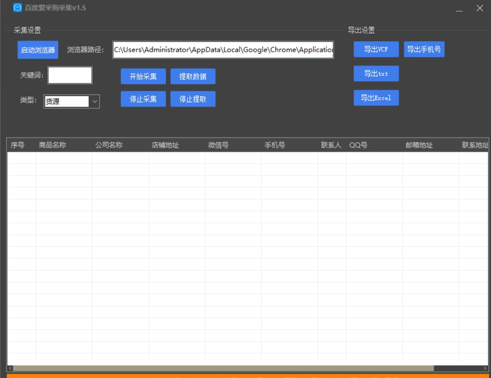Click the horizontal scrollbar left arrow
Viewport: 491px width, 378px height.
(10, 368)
